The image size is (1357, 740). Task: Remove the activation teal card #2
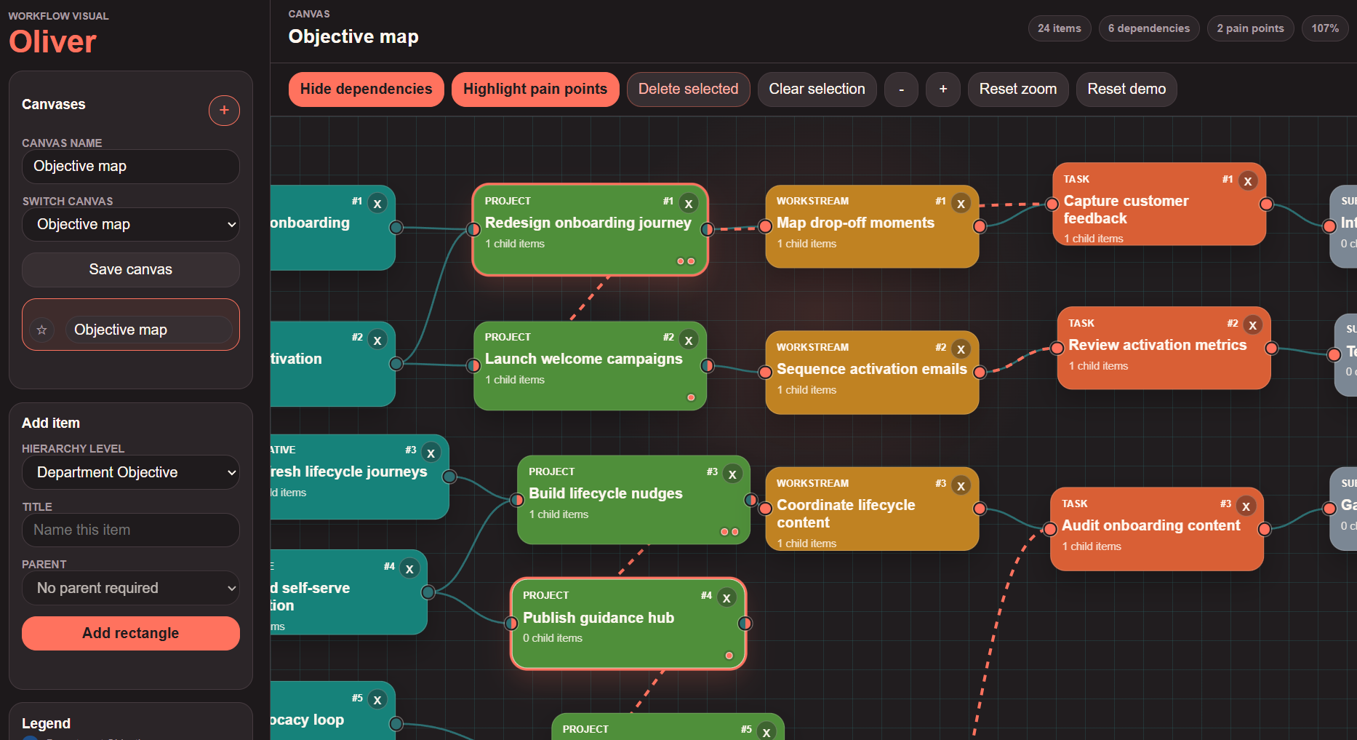377,340
